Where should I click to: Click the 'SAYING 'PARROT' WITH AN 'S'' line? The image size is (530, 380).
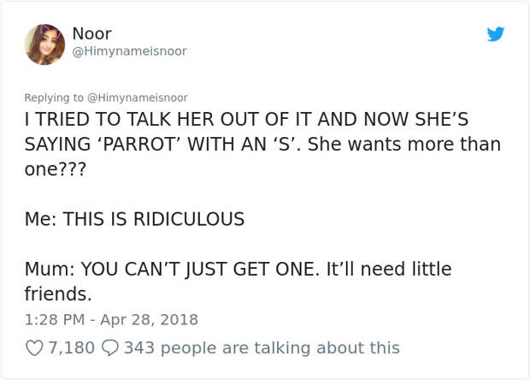click(x=162, y=144)
